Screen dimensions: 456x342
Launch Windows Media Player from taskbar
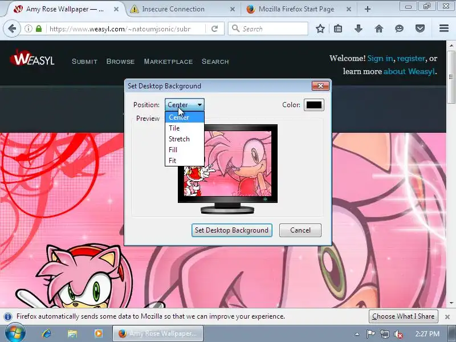point(98,333)
